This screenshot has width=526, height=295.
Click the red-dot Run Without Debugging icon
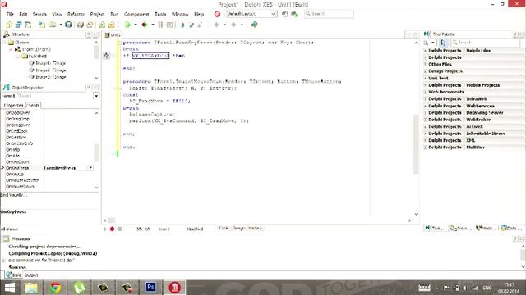(x=145, y=25)
